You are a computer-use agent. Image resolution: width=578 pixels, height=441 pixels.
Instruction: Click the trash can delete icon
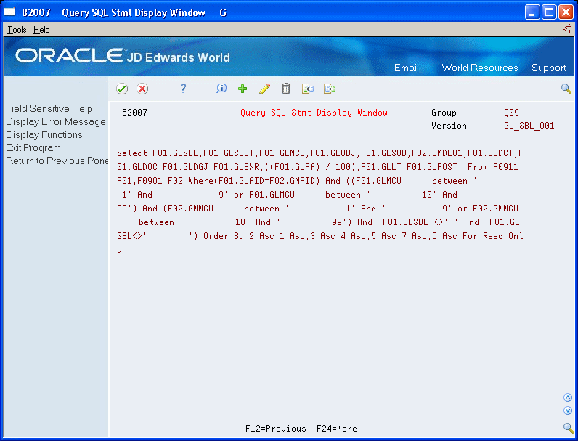coord(286,89)
